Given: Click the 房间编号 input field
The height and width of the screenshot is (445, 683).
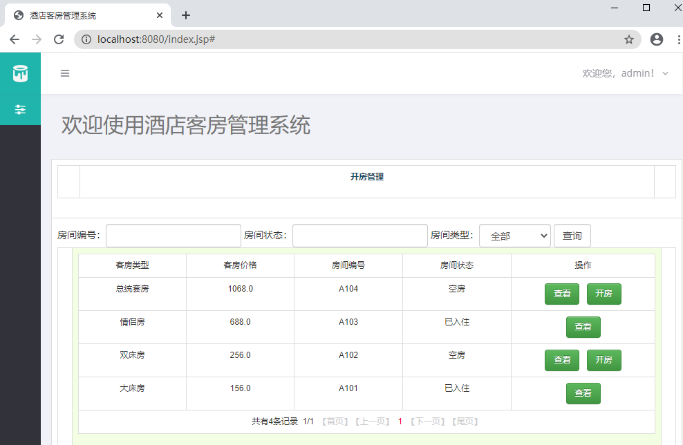Looking at the screenshot, I should [x=174, y=236].
